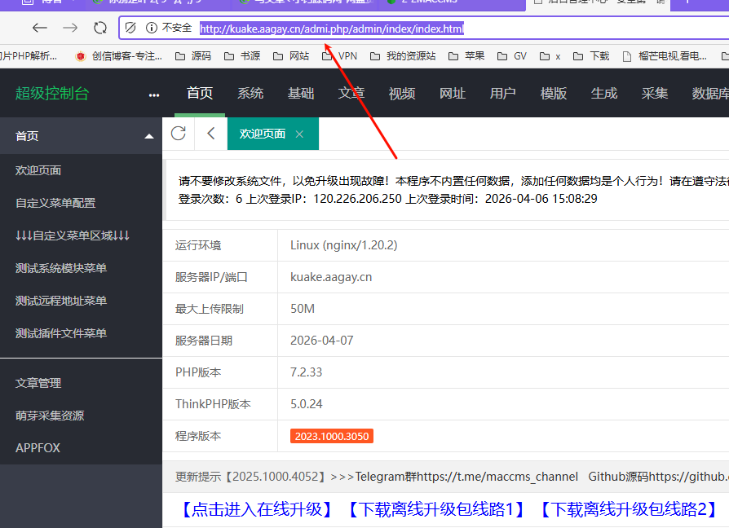729x528 pixels.
Task: Open the 系统 top menu
Action: (250, 93)
